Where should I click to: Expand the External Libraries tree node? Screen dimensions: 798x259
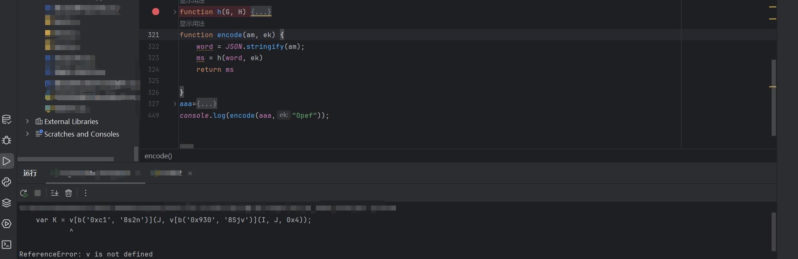point(28,121)
